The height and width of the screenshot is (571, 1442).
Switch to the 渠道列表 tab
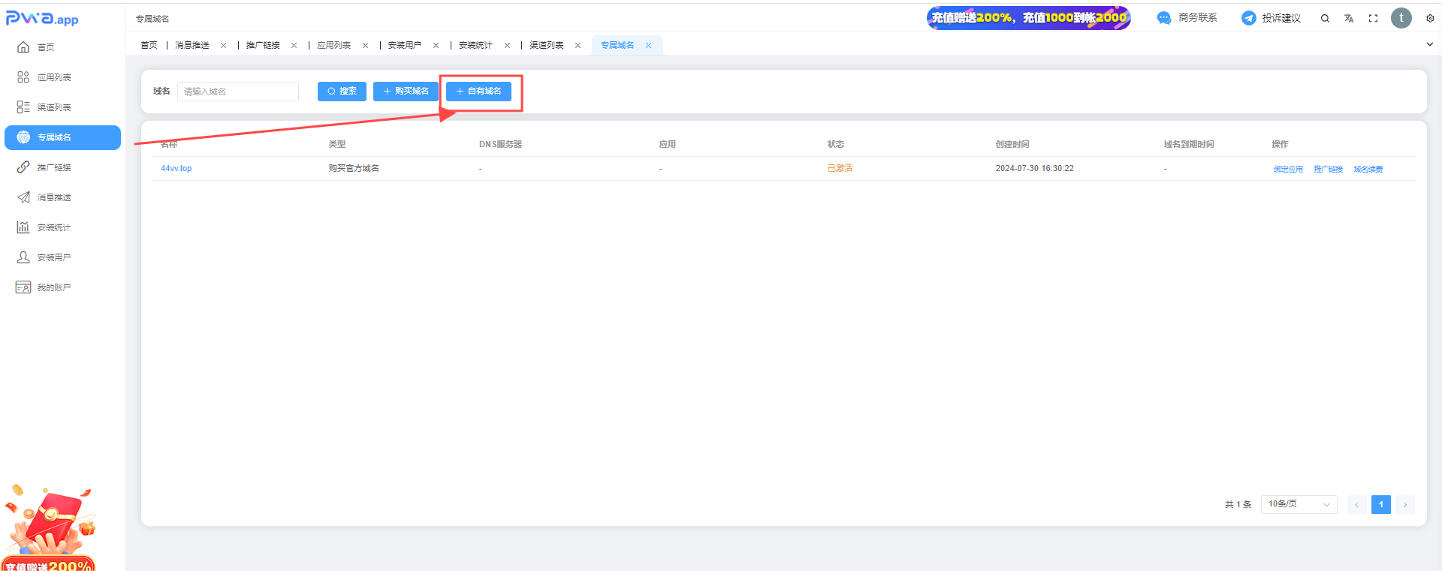point(546,45)
